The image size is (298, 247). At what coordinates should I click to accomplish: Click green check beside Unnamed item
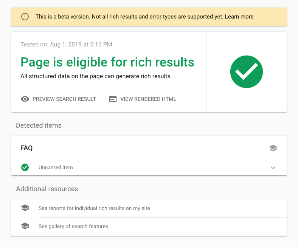25,167
